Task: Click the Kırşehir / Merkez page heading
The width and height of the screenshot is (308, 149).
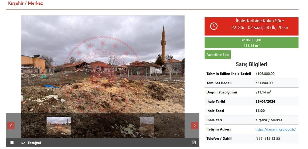Action: [x=26, y=4]
